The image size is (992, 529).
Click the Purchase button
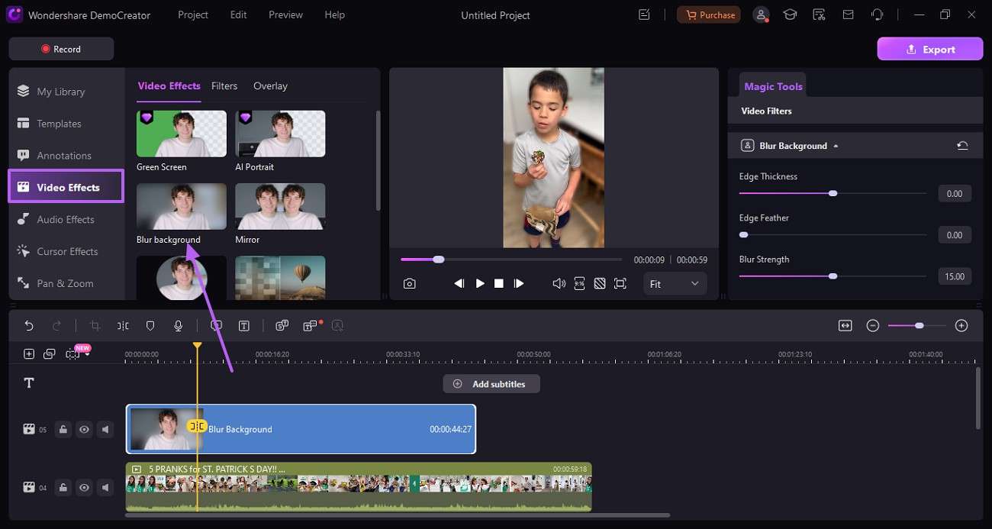709,15
